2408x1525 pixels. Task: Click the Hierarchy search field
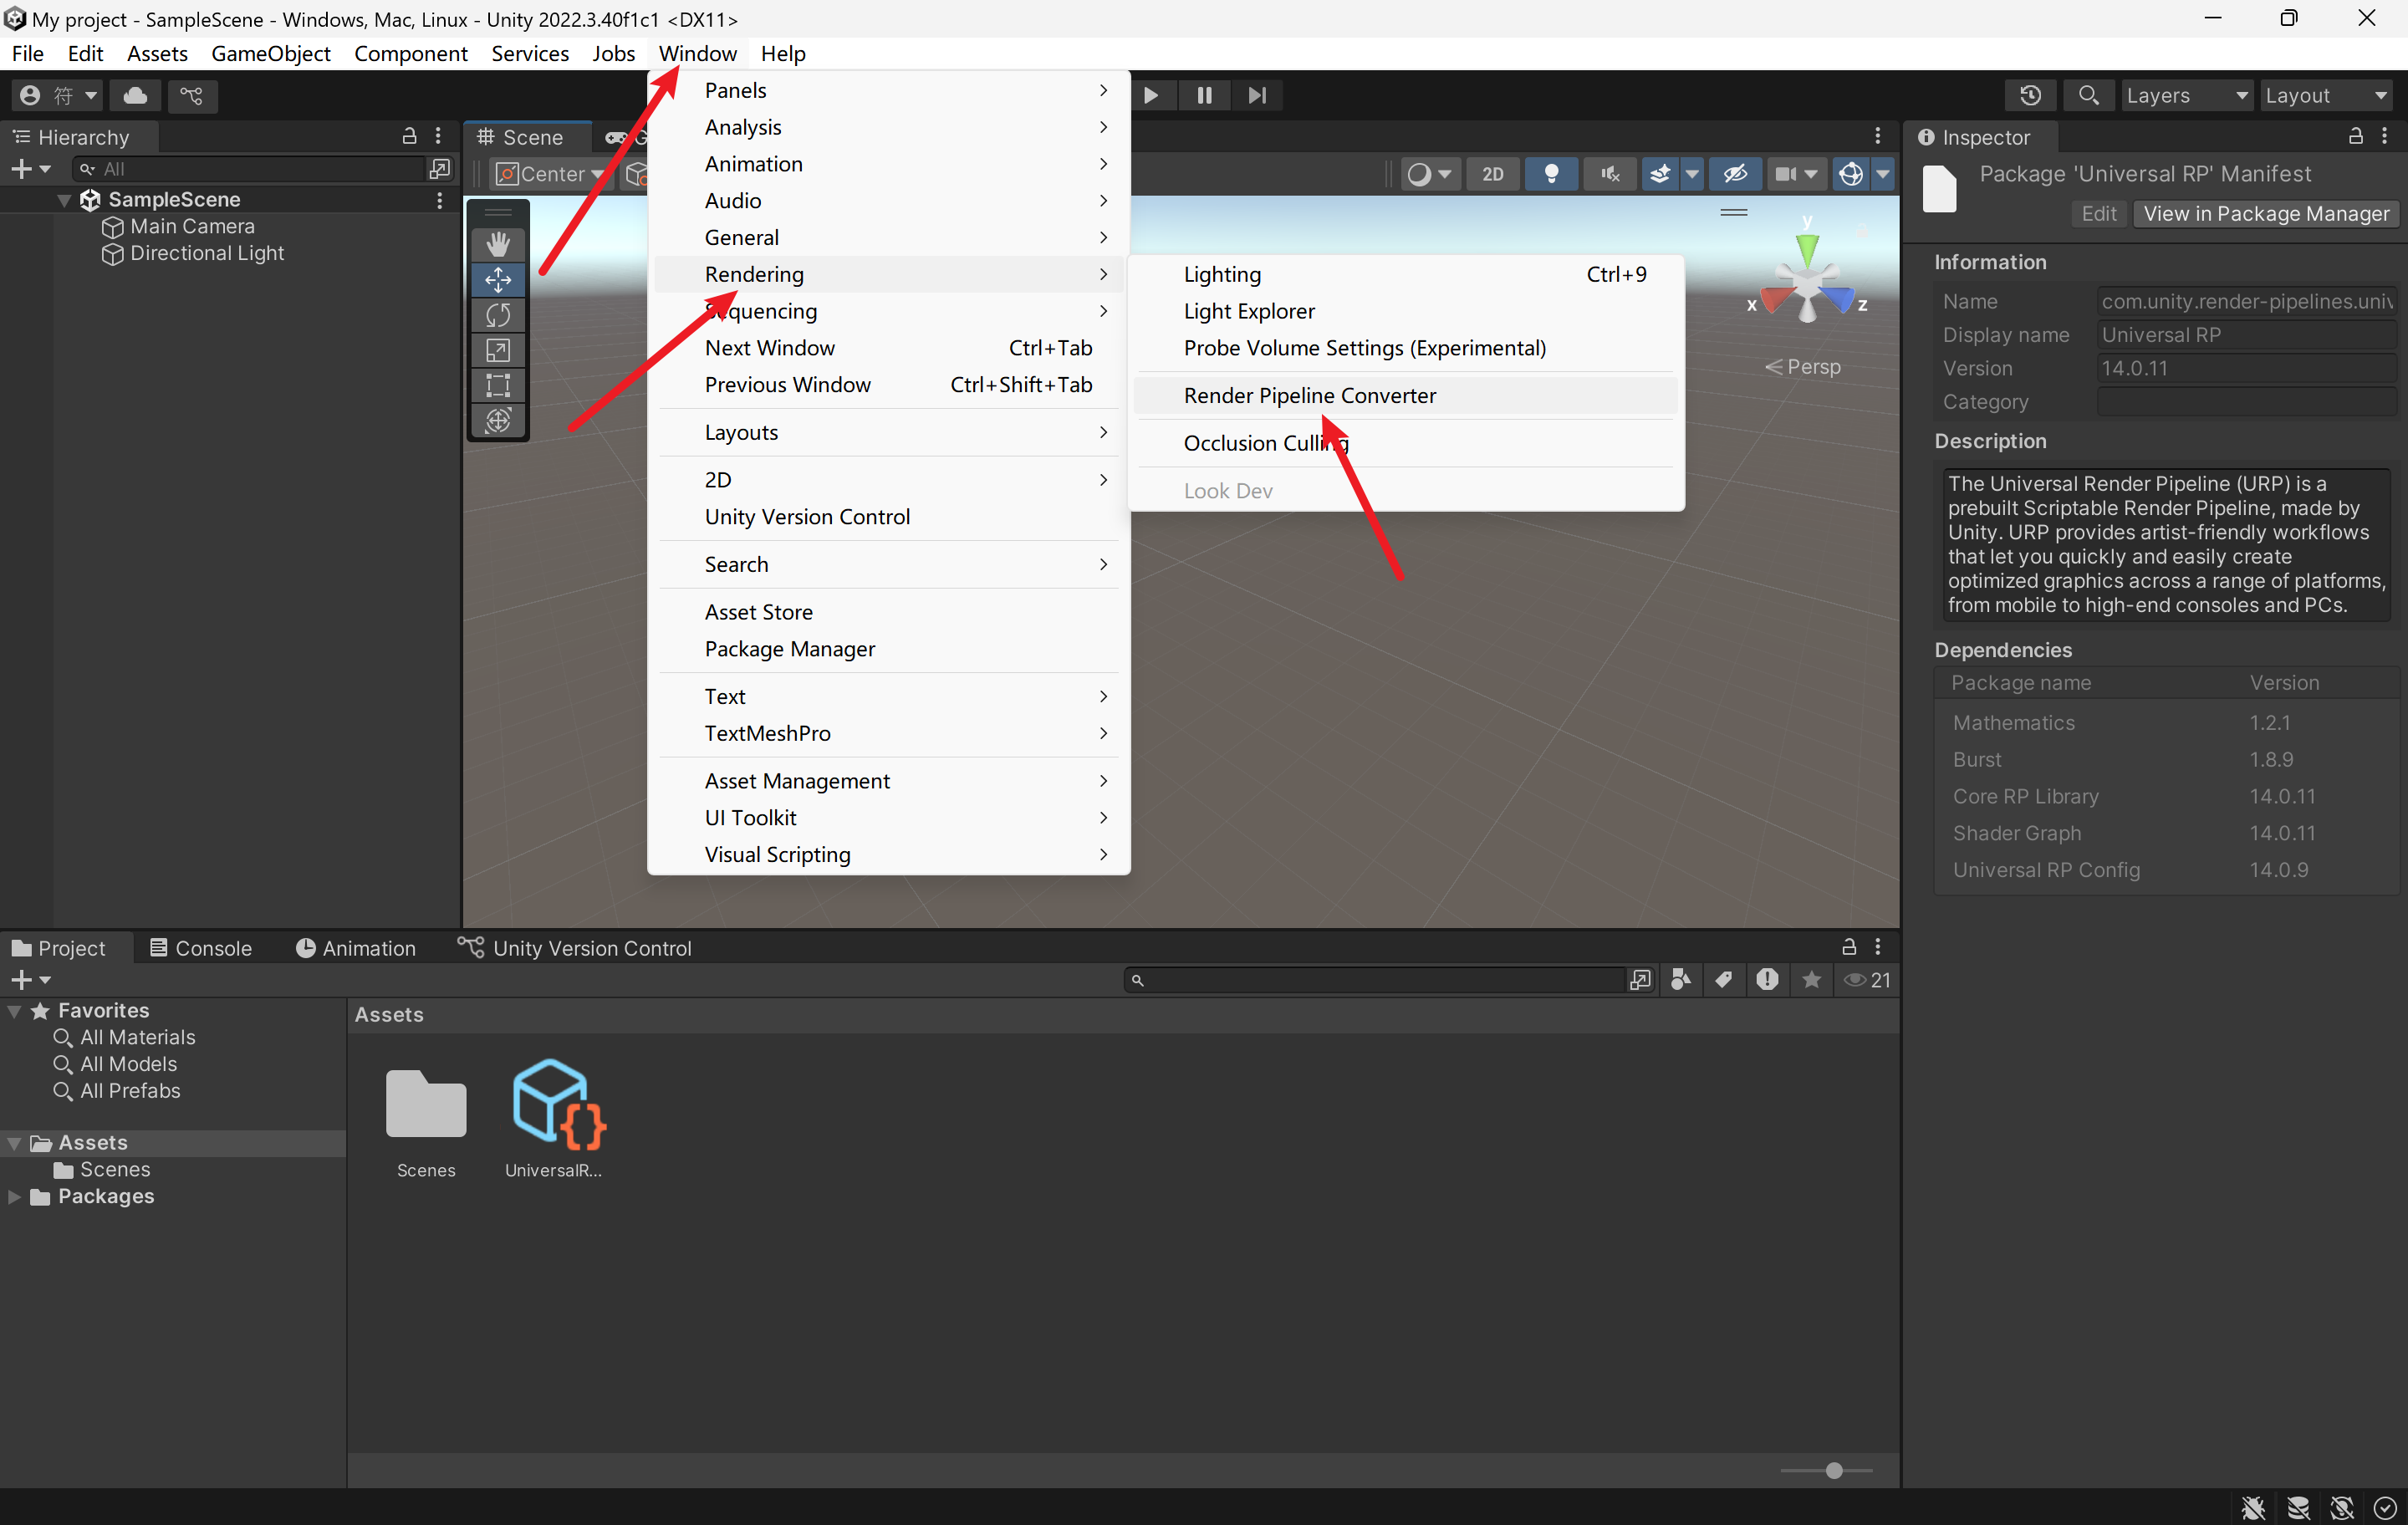pos(250,169)
